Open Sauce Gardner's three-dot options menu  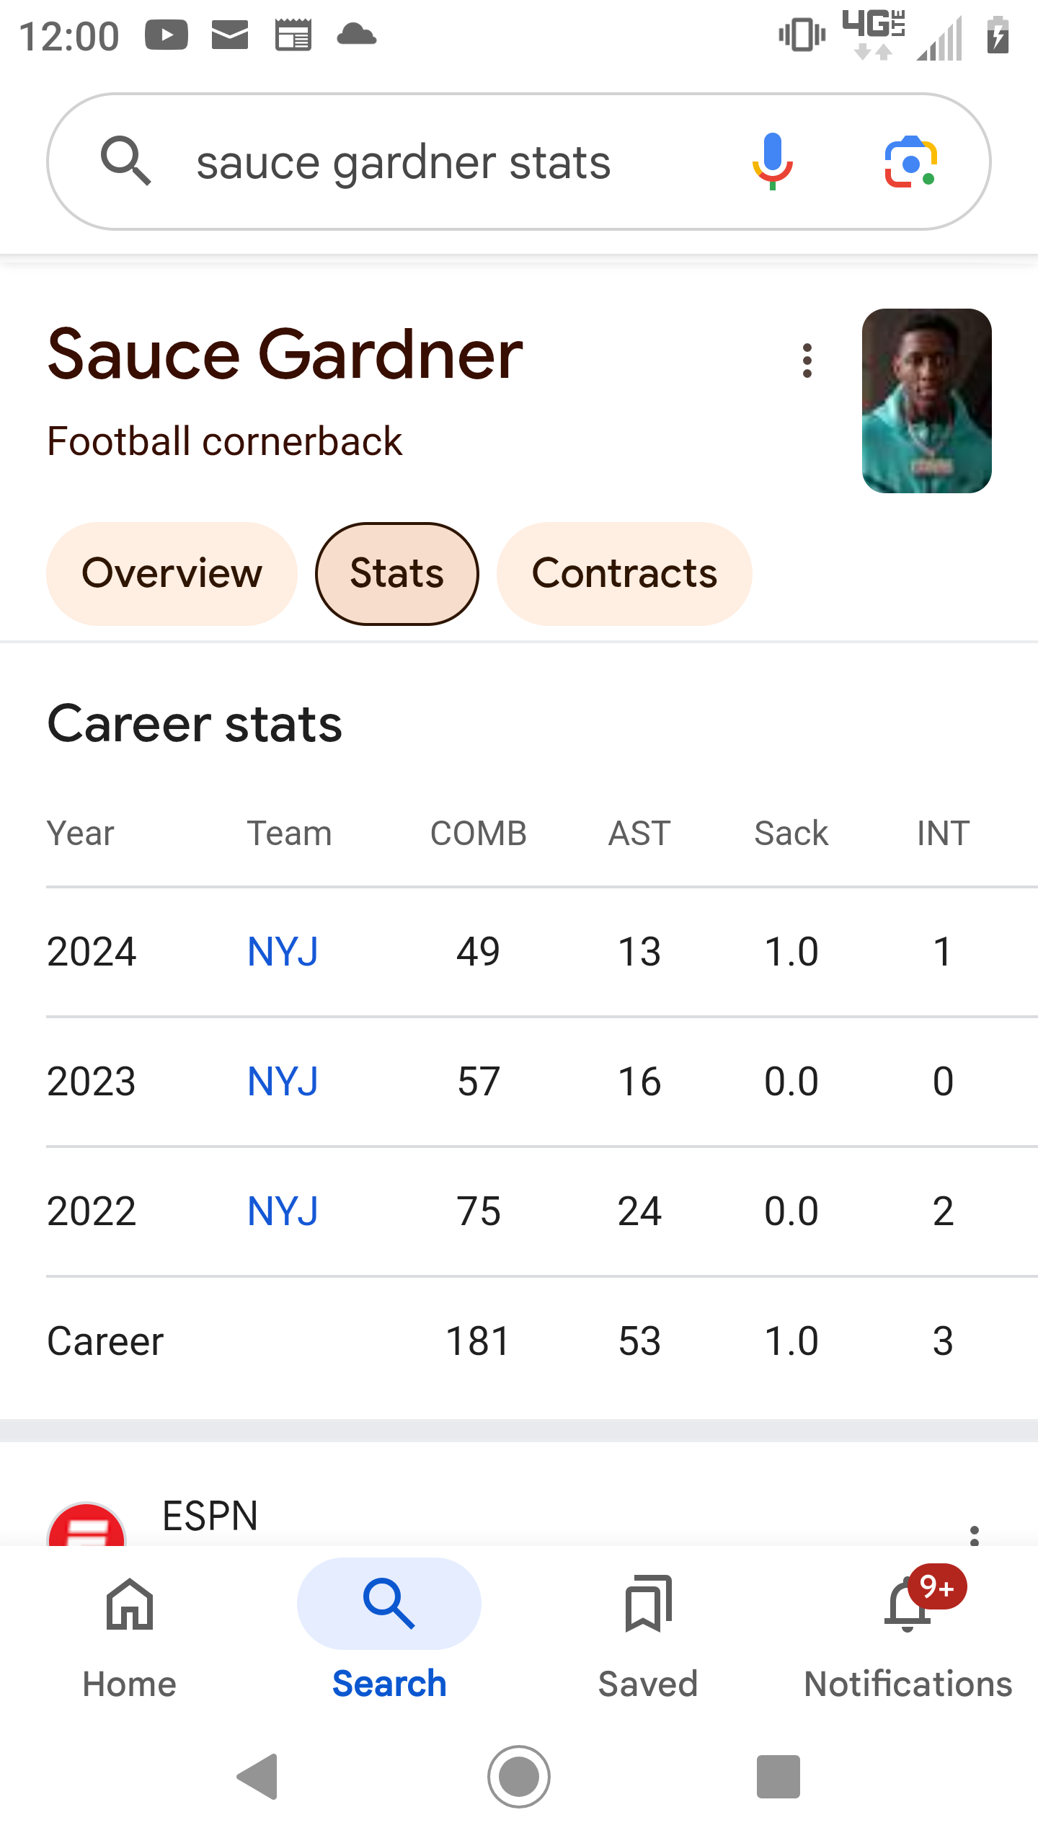coord(807,361)
